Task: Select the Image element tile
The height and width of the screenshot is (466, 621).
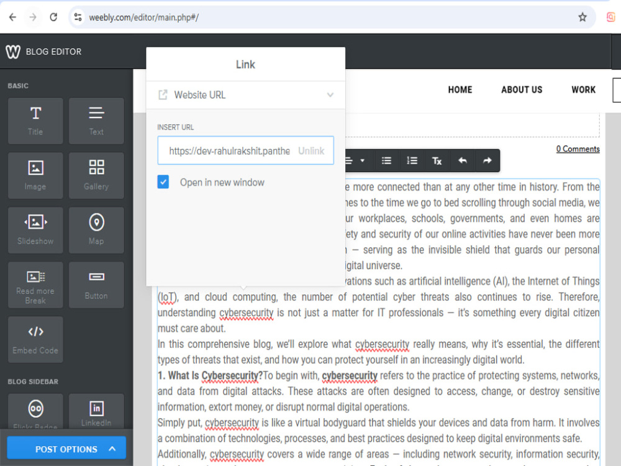Action: [35, 176]
